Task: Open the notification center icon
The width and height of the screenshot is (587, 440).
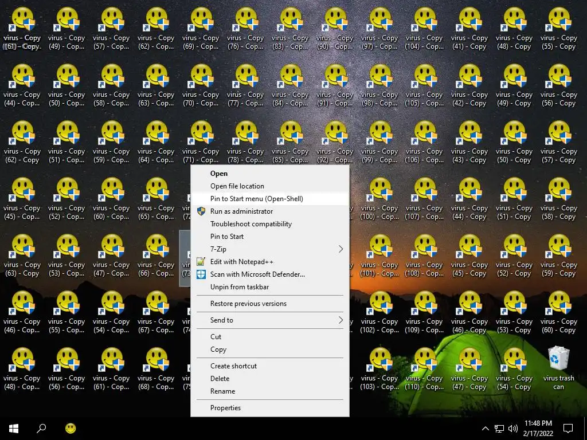Action: click(568, 429)
